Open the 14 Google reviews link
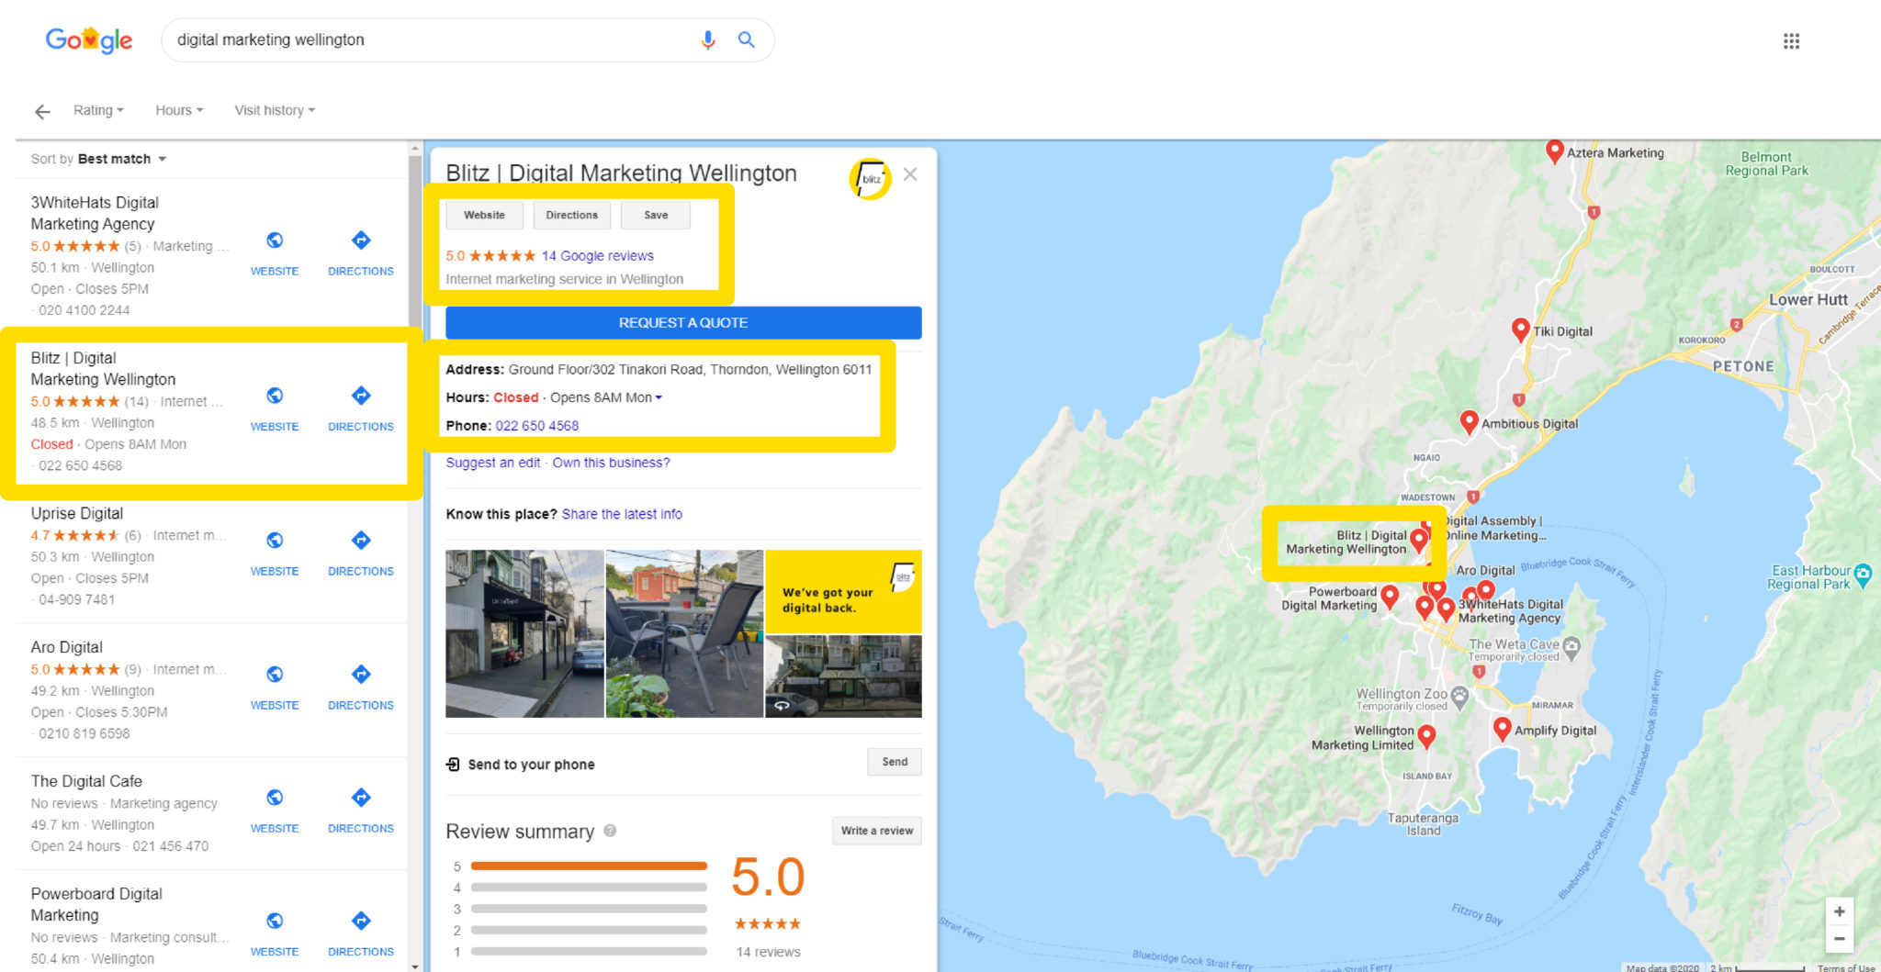This screenshot has height=972, width=1881. (x=598, y=256)
